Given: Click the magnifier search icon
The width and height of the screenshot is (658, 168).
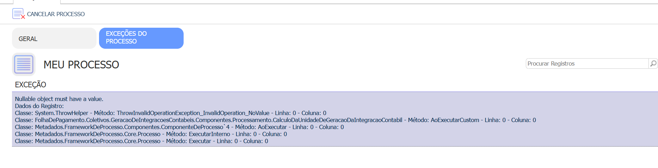Looking at the screenshot, I should (x=653, y=63).
